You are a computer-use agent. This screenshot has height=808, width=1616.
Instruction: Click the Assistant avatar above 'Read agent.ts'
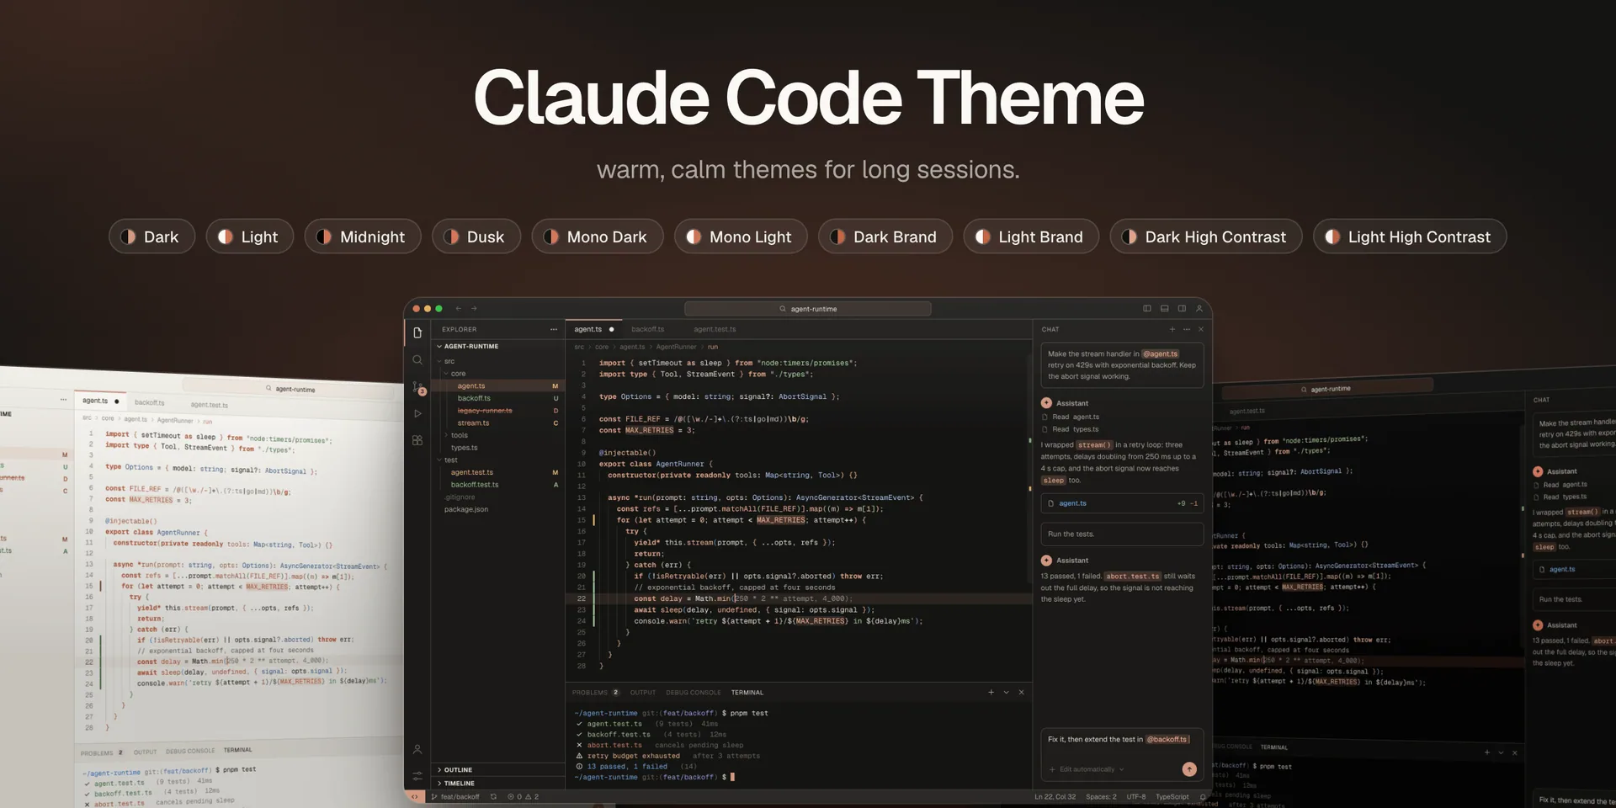1046,403
